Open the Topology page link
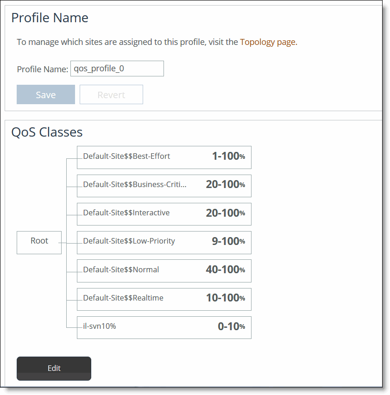Image resolution: width=390 pixels, height=395 pixels. coord(268,42)
